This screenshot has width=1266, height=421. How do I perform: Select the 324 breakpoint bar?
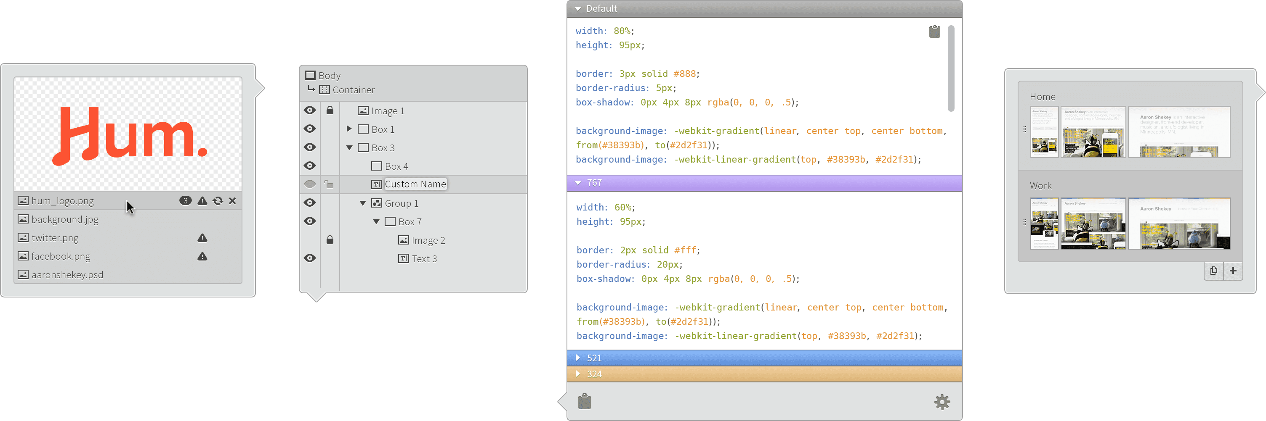pyautogui.click(x=764, y=374)
